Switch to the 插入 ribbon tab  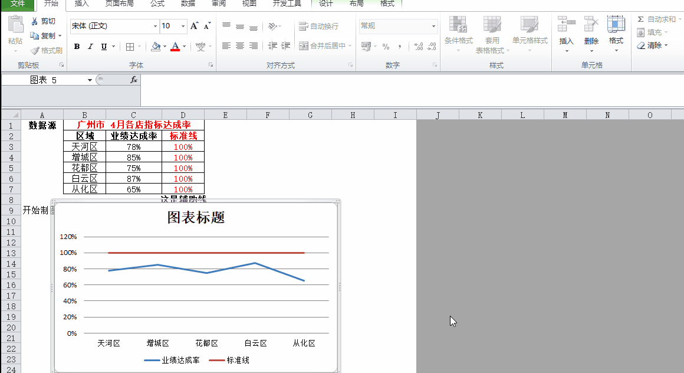[81, 4]
